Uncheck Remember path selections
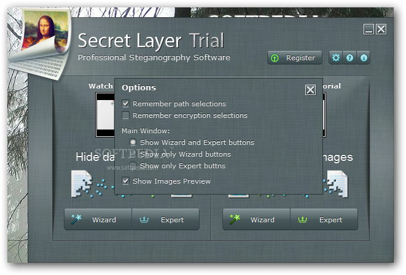Image resolution: width=406 pixels, height=275 pixels. pyautogui.click(x=125, y=104)
